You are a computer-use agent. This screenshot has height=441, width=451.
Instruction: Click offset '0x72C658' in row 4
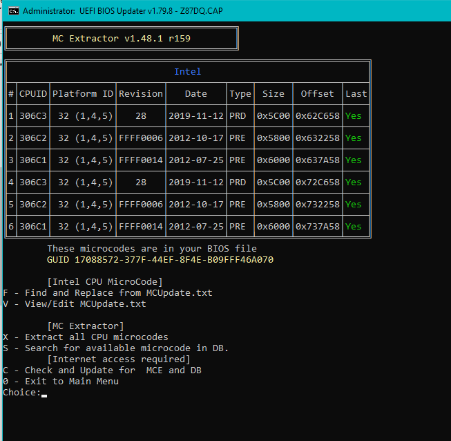(318, 182)
